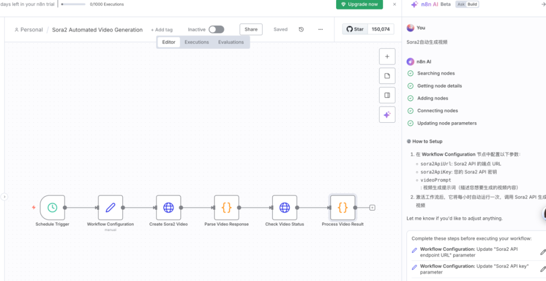This screenshot has height=281, width=546.
Task: Select the Workflow Configuration node
Action: pos(110,208)
